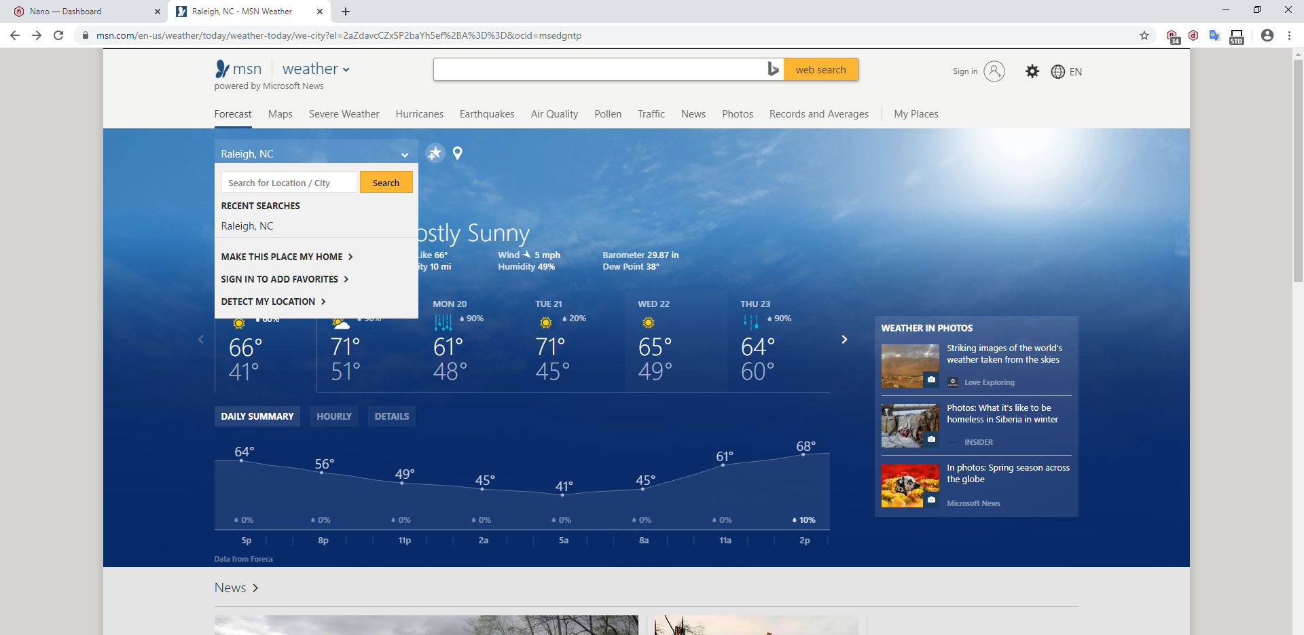Expand the News section chevron
The height and width of the screenshot is (635, 1304).
pyautogui.click(x=255, y=588)
